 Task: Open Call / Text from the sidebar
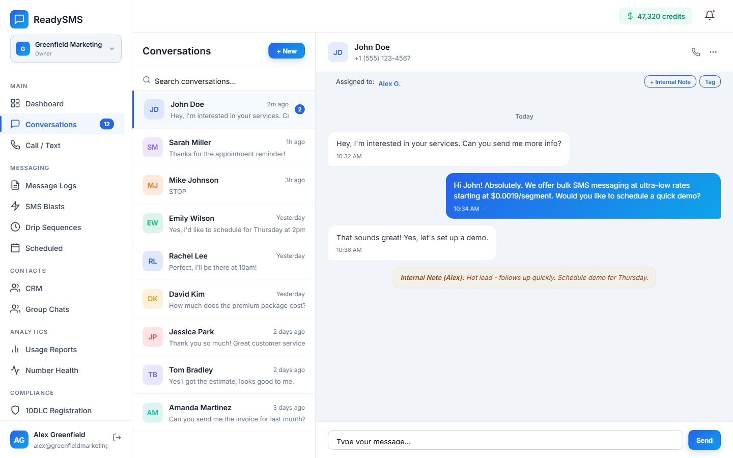[62, 145]
